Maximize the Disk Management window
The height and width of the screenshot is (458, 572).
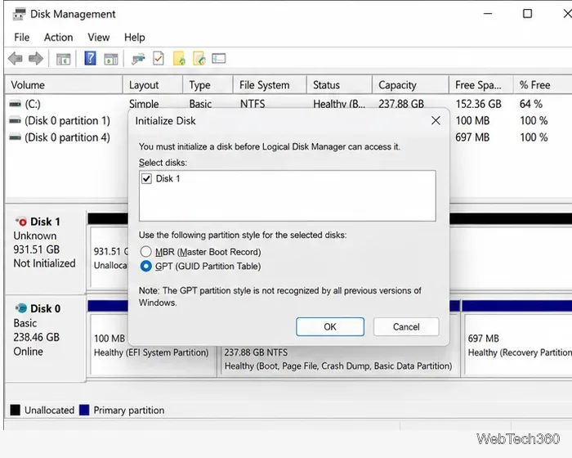coord(528,14)
